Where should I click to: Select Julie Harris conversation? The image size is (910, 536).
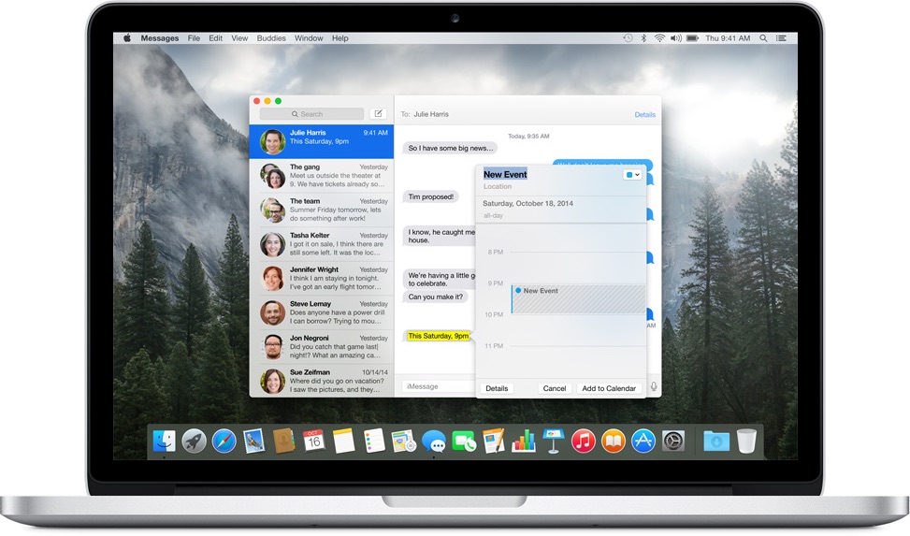coord(322,141)
